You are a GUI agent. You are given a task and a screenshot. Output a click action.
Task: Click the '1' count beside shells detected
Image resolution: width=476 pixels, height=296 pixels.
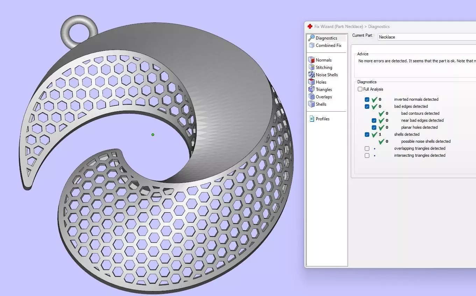tap(380, 134)
